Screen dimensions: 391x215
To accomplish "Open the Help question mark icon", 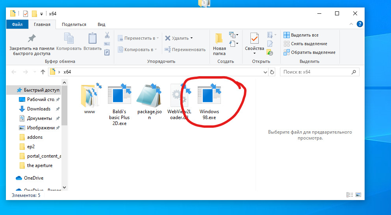I will pyautogui.click(x=359, y=24).
